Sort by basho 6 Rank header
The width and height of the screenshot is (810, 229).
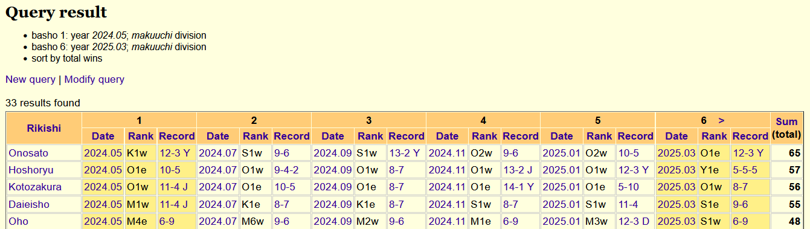(x=715, y=136)
